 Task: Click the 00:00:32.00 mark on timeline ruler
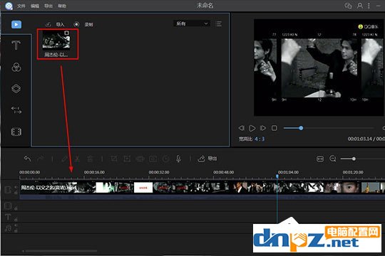tap(159, 172)
